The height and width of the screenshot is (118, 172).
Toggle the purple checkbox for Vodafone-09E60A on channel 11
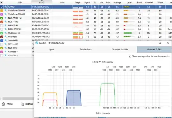coord(2,14)
